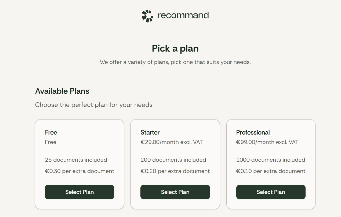Image resolution: width=341 pixels, height=217 pixels.
Task: Select Plan for the Starter tier
Action: coord(175,192)
